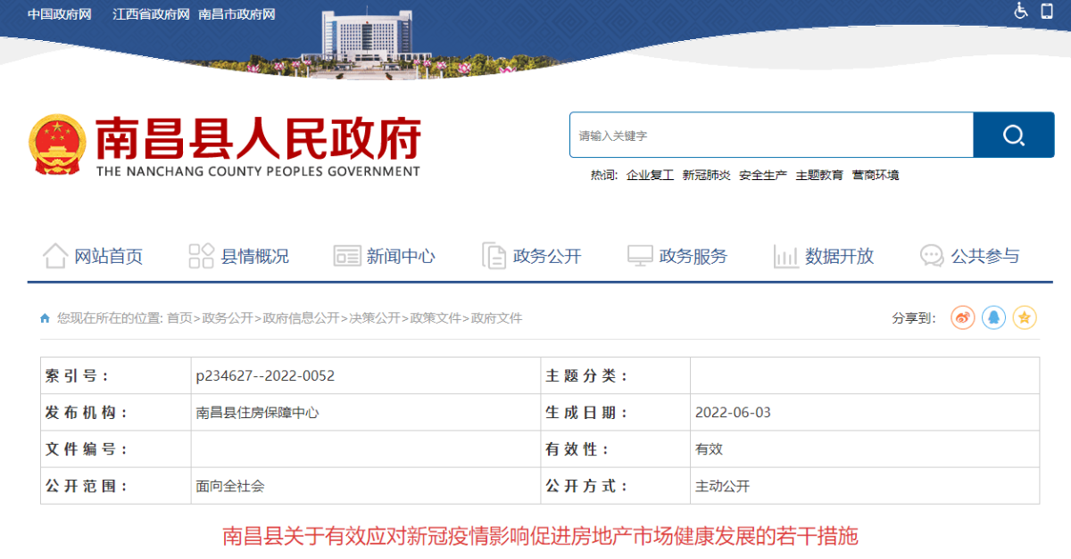Open 数据开放 menu item
Image resolution: width=1071 pixels, height=559 pixels.
[839, 257]
